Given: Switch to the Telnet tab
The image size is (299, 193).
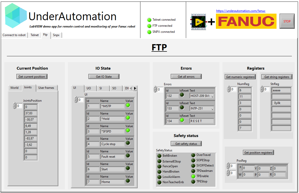Looking at the screenshot, I should point(35,35).
